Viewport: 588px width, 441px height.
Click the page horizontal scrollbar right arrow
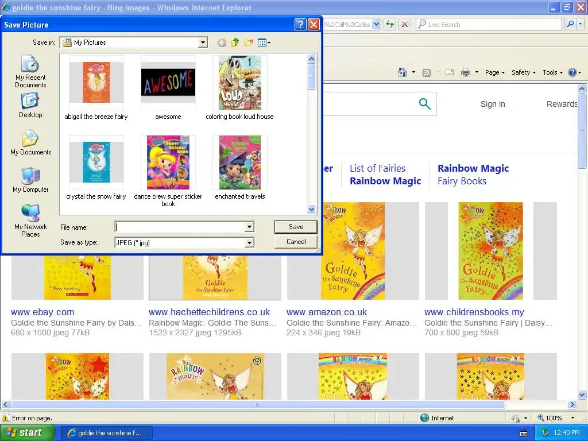pos(572,405)
